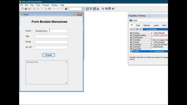This screenshot has height=105, width=187.
Task: Open the Class Browser toolbar icon
Action: (103, 9)
